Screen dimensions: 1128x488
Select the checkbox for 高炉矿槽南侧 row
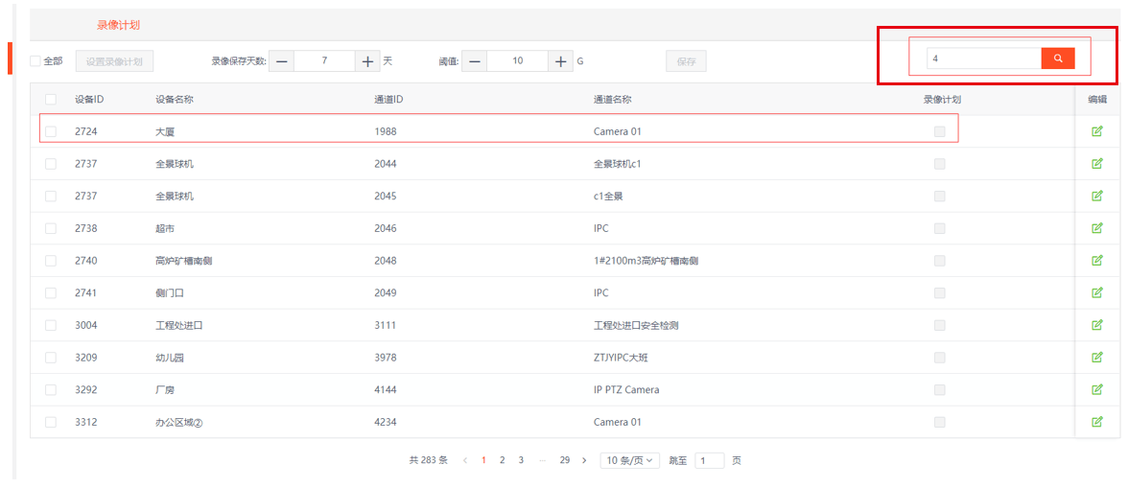tap(50, 260)
